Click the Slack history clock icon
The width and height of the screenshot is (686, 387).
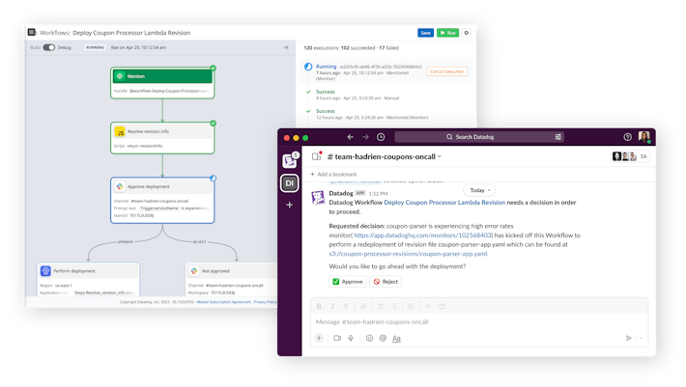[381, 137]
